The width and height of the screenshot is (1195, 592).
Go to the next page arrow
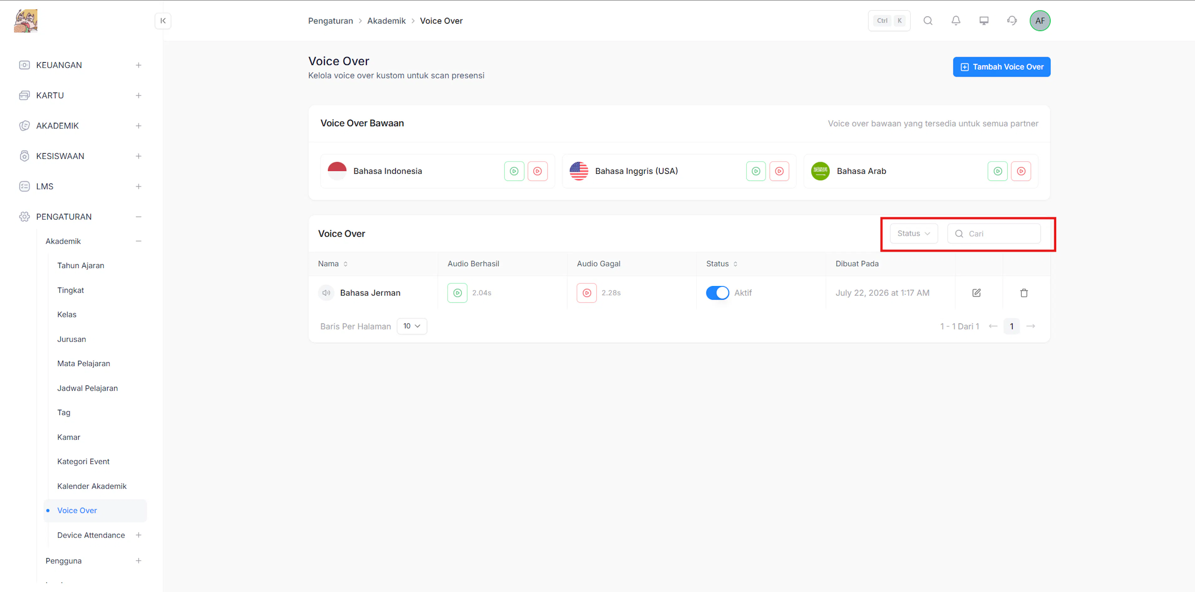(x=1030, y=326)
